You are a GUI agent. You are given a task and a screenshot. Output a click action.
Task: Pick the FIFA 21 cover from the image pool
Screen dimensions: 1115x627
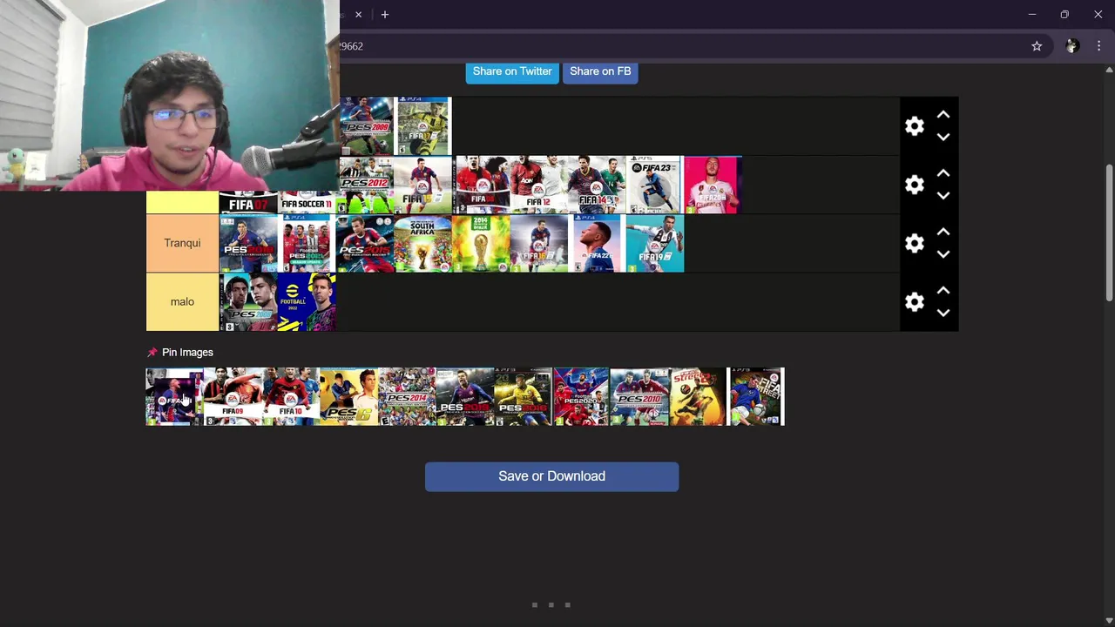(174, 397)
